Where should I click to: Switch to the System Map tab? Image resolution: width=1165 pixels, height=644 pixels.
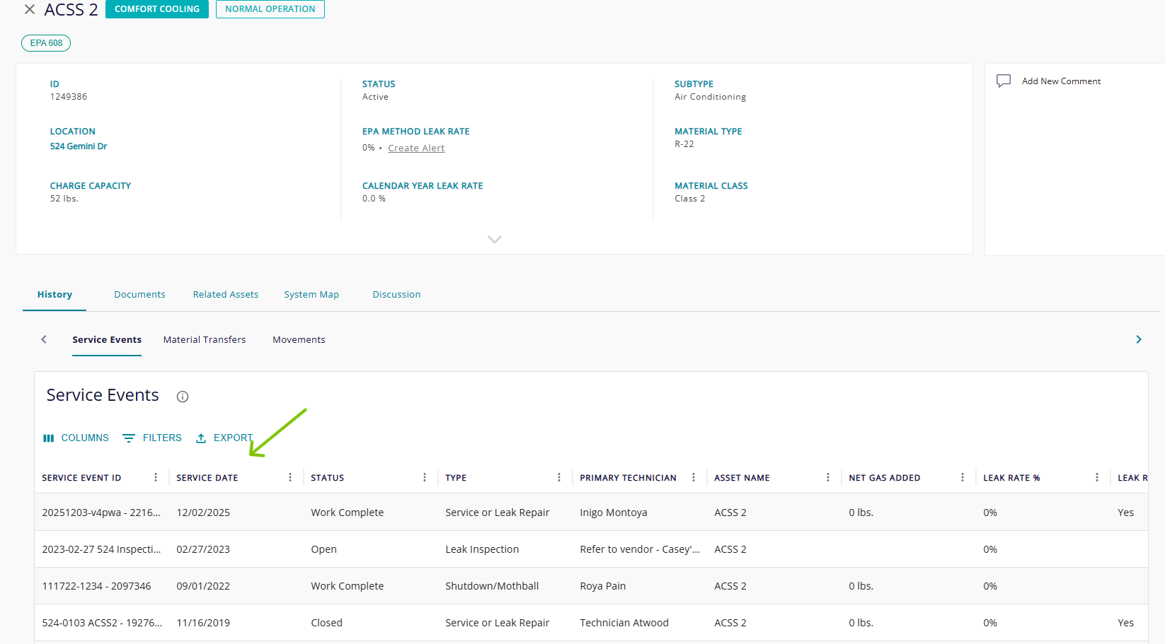[311, 295]
